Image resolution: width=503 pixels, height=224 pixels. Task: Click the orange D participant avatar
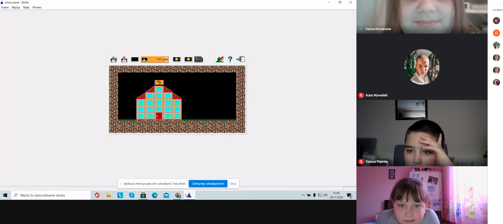pos(496,33)
